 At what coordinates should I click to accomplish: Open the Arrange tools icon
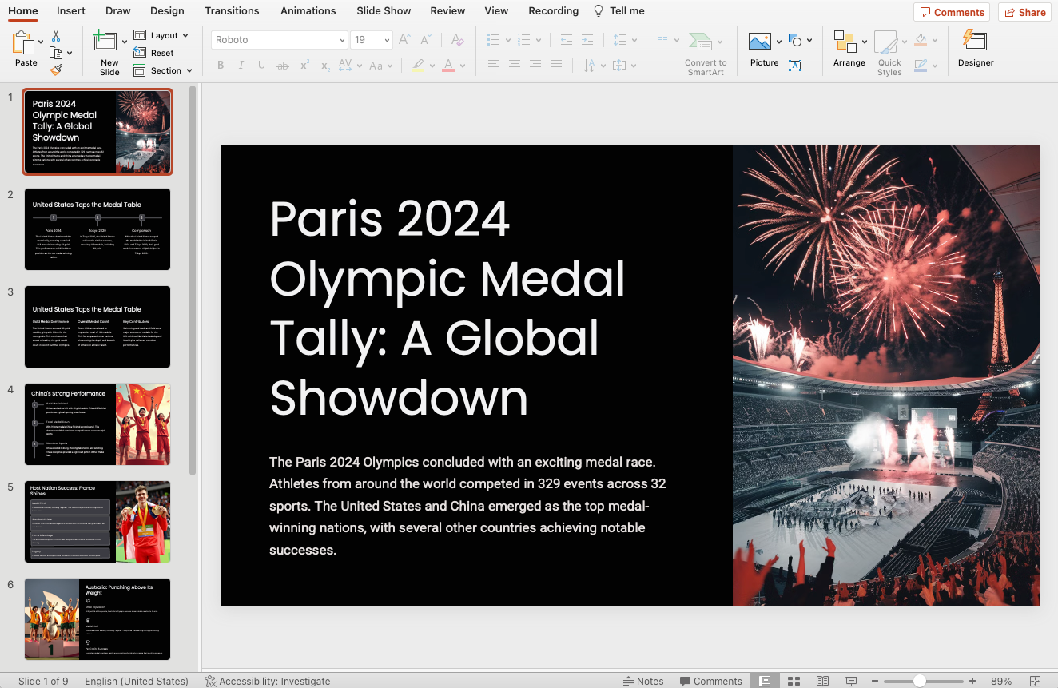pos(845,42)
